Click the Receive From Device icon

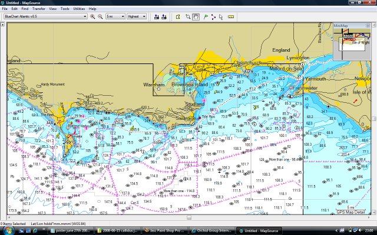(163, 16)
